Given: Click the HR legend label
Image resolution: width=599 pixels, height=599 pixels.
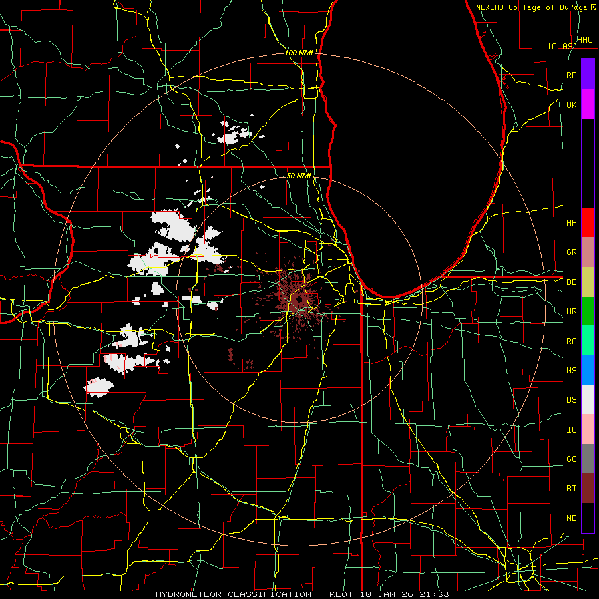Looking at the screenshot, I should point(571,311).
